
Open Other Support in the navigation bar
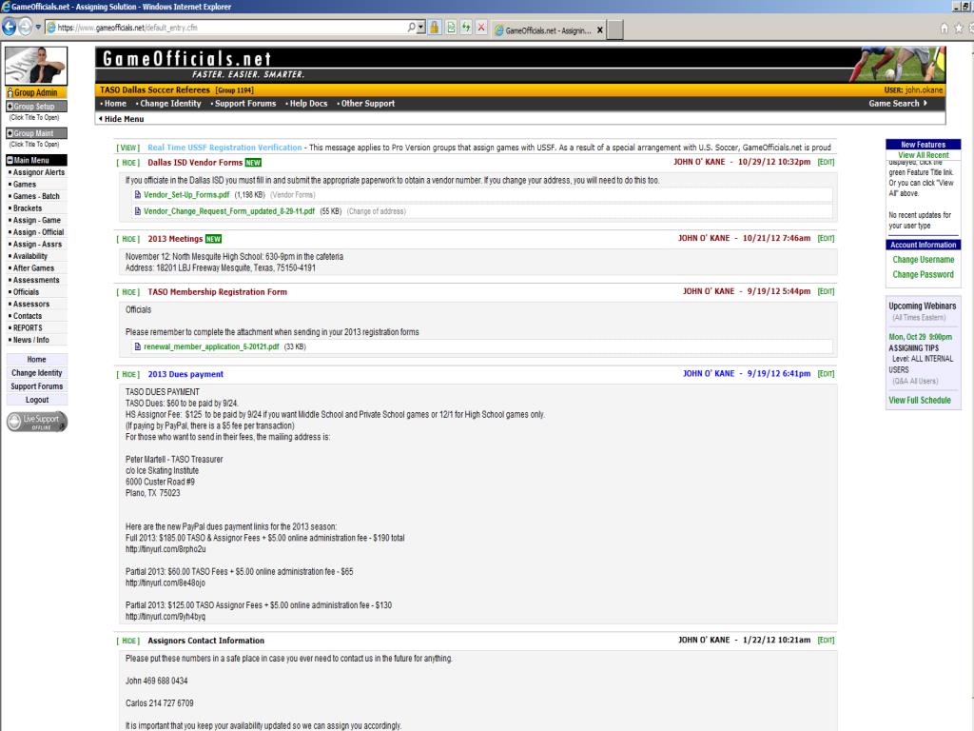368,104
